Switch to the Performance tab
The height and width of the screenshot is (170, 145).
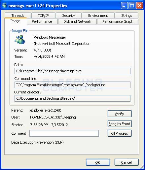pyautogui.click(x=42, y=21)
